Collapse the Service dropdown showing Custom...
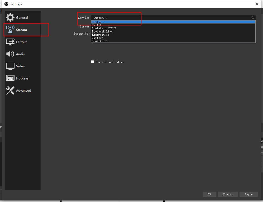 pyautogui.click(x=173, y=18)
